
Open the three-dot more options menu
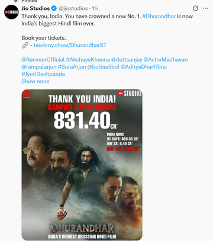pos(205,8)
